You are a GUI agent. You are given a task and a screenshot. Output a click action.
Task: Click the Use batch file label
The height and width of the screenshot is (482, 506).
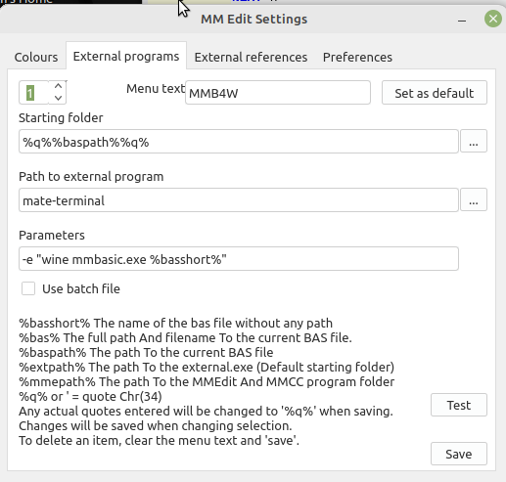(x=81, y=289)
